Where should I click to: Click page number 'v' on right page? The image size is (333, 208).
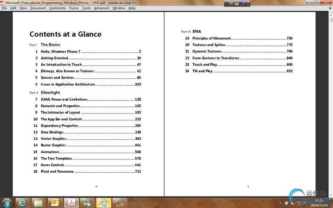point(248,187)
